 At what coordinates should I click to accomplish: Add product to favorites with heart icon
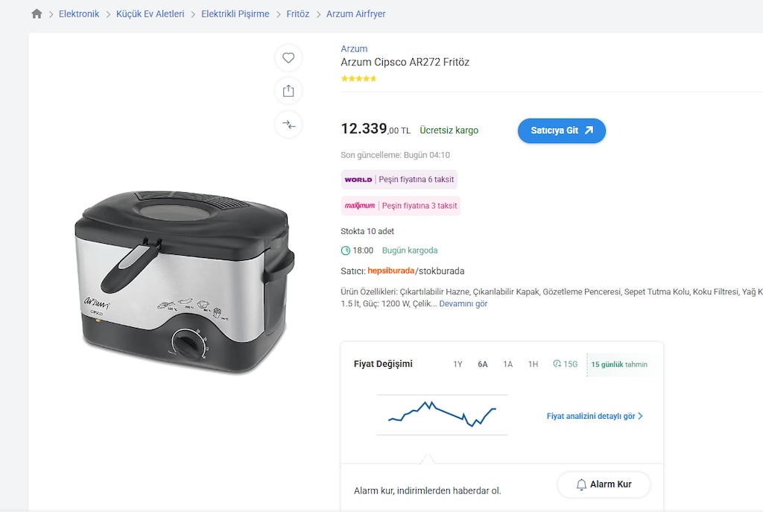coord(288,58)
